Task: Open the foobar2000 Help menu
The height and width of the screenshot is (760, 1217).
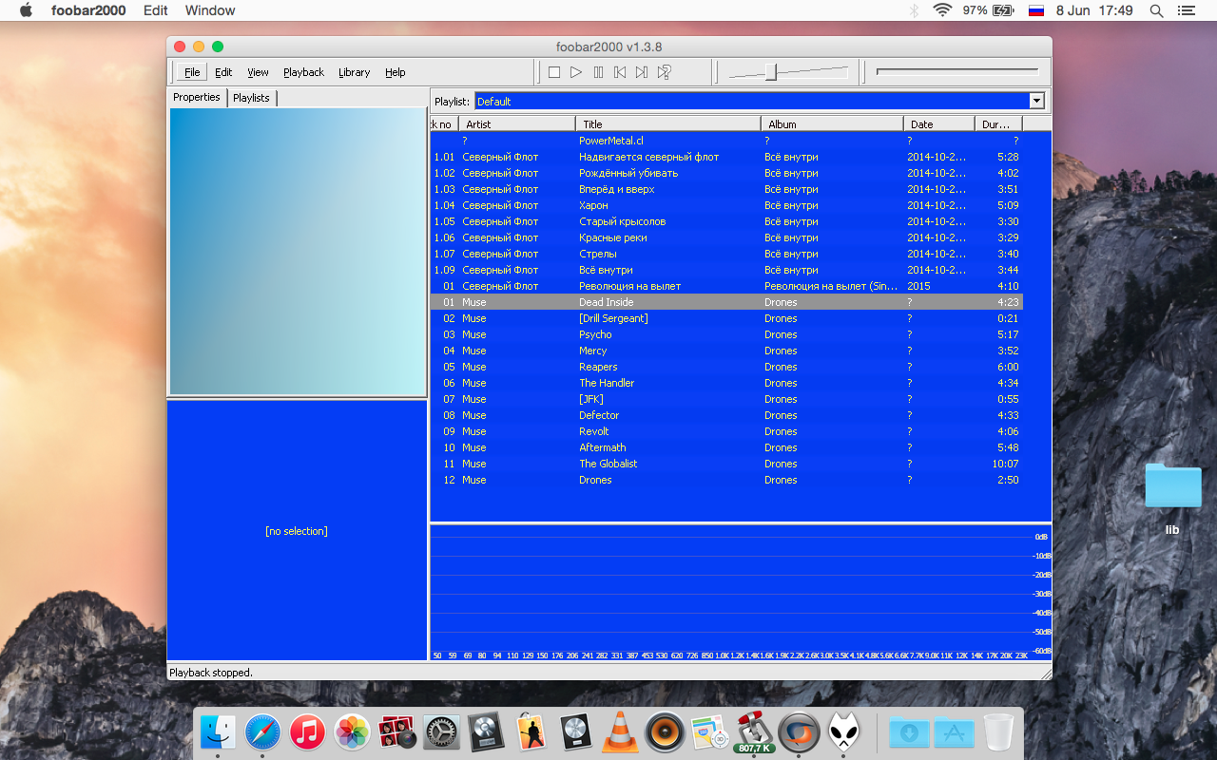Action: tap(396, 72)
